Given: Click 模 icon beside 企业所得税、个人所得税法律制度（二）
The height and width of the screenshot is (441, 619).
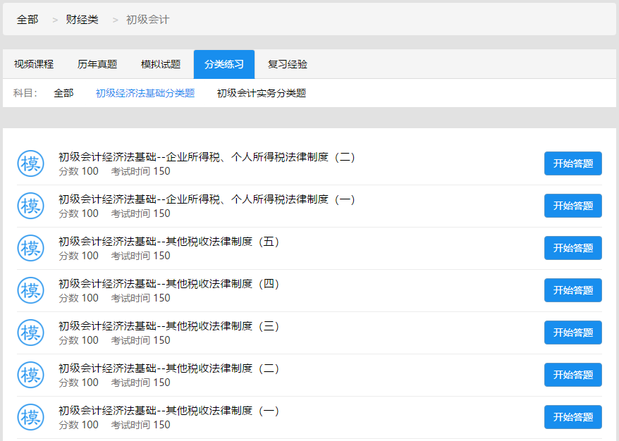Looking at the screenshot, I should pos(30,163).
